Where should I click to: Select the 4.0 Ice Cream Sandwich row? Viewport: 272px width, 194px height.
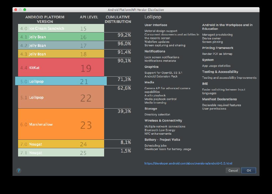pos(61,28)
